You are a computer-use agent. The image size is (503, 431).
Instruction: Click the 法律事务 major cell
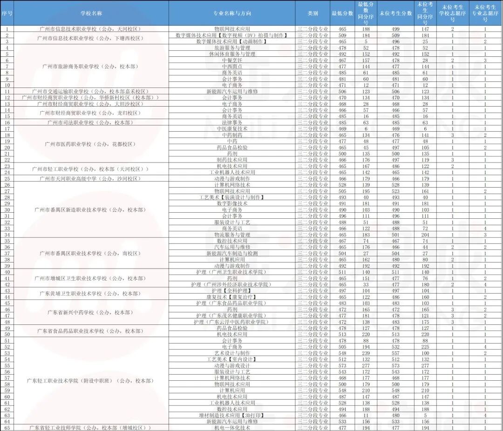(232, 122)
